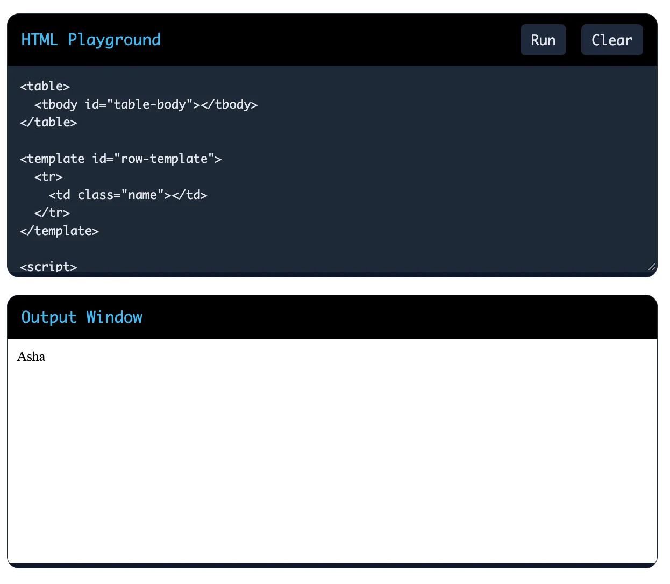The width and height of the screenshot is (670, 584).
Task: Click the td class="name" code line
Action: coord(128,195)
